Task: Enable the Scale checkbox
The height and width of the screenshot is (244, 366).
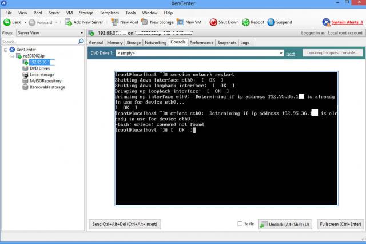Action: pyautogui.click(x=240, y=223)
